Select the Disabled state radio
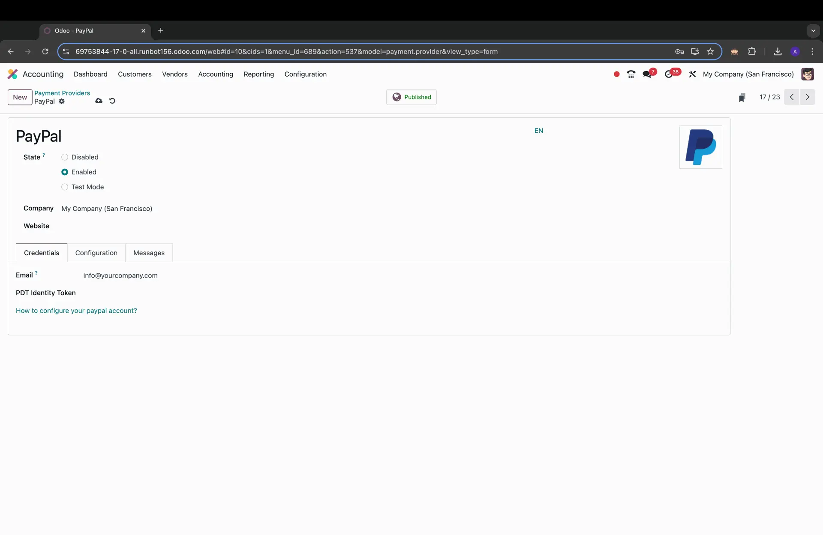The height and width of the screenshot is (535, 823). coord(65,157)
